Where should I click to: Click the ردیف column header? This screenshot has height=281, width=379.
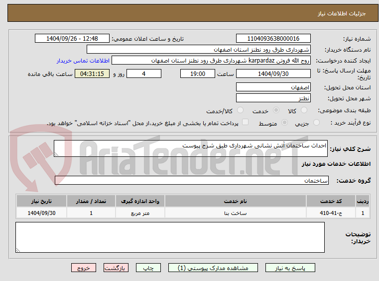[x=363, y=201]
